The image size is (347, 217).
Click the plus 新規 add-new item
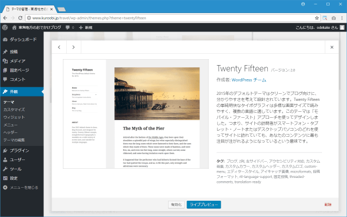coord(86,28)
